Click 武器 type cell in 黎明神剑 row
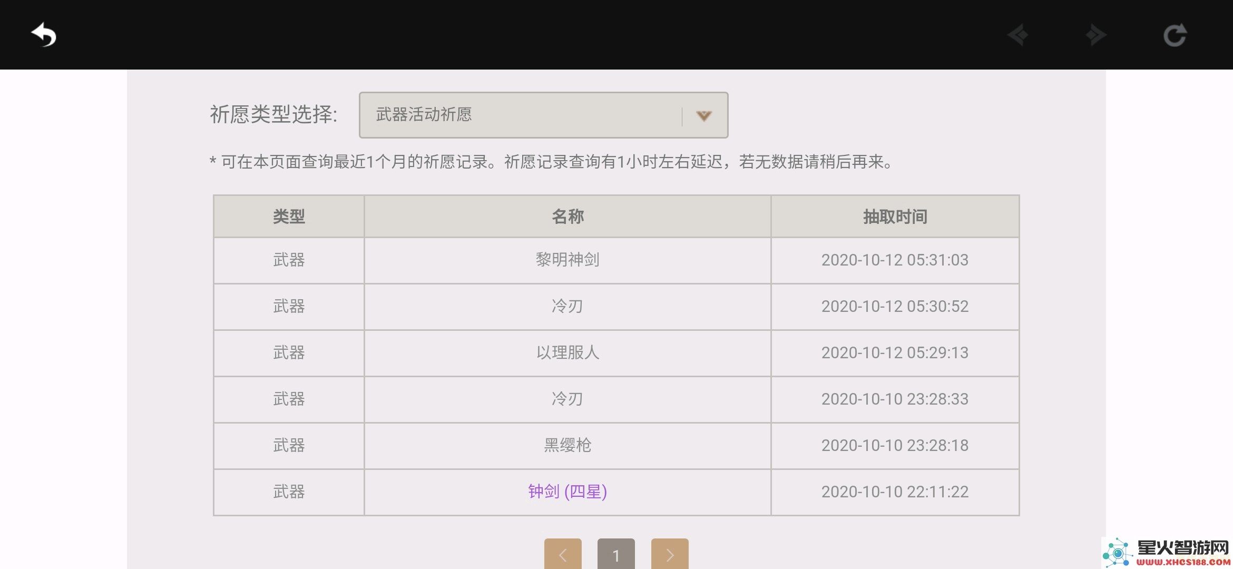This screenshot has height=569, width=1233. 289,260
